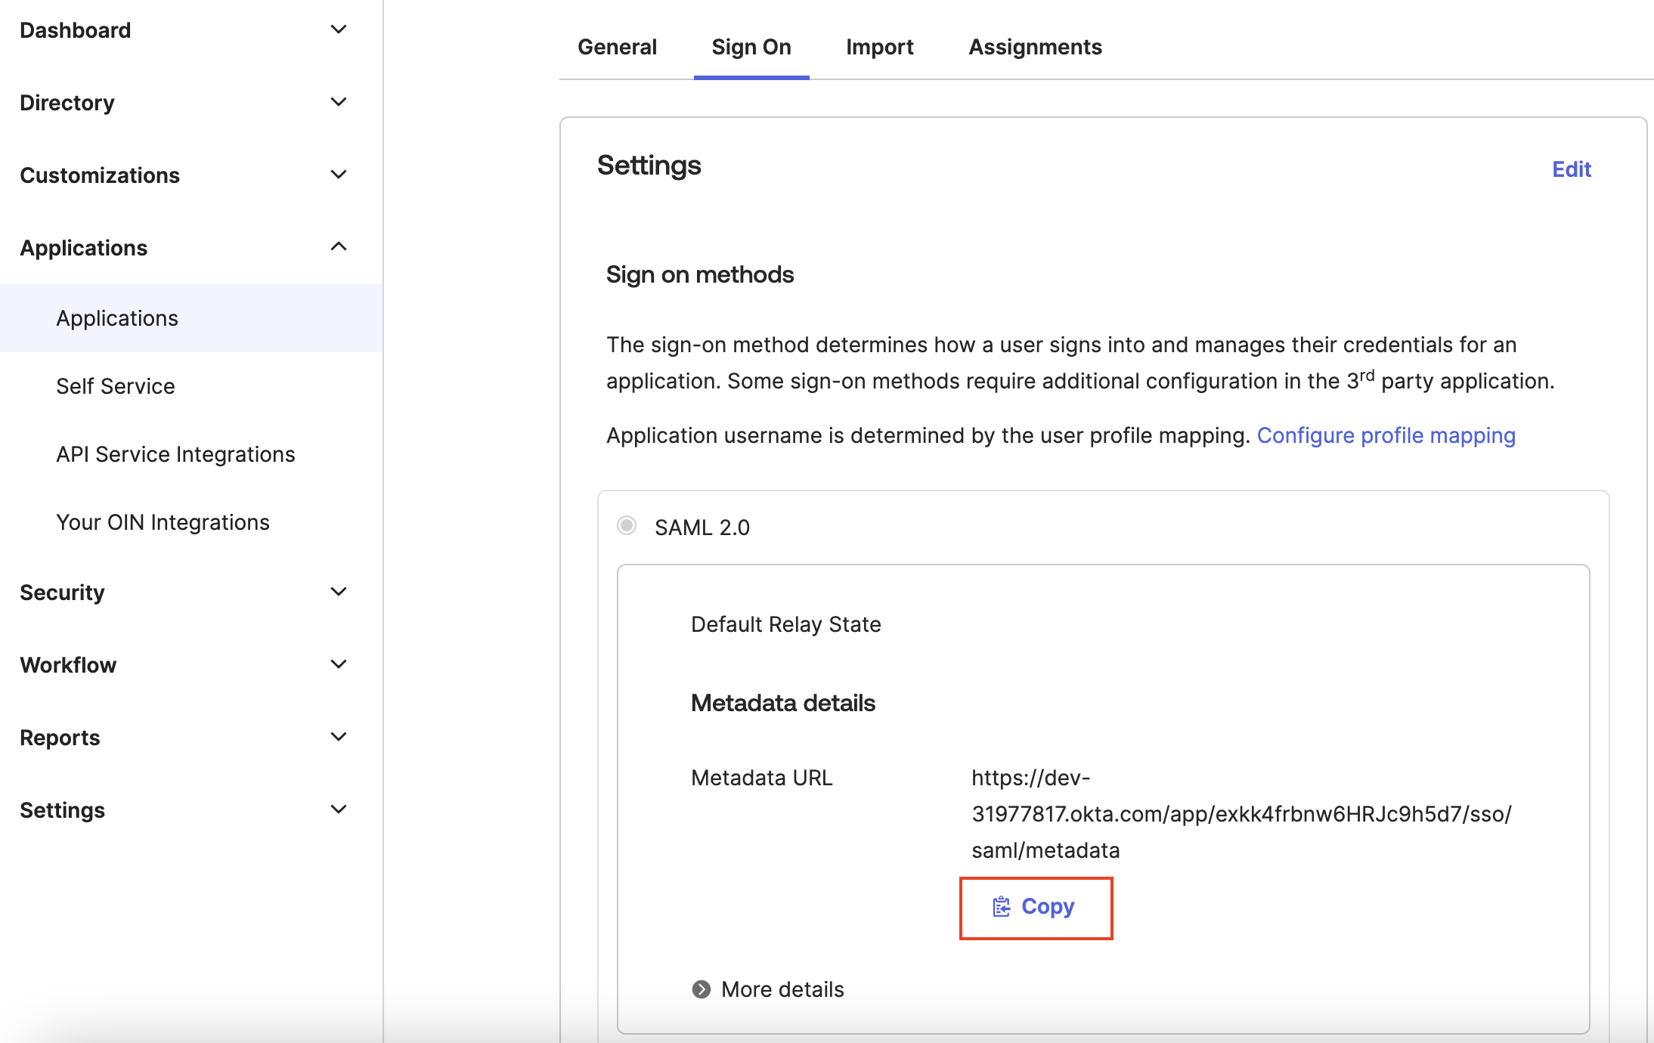The width and height of the screenshot is (1654, 1043).
Task: Select the SAML 2.0 radio button
Action: [x=627, y=525]
